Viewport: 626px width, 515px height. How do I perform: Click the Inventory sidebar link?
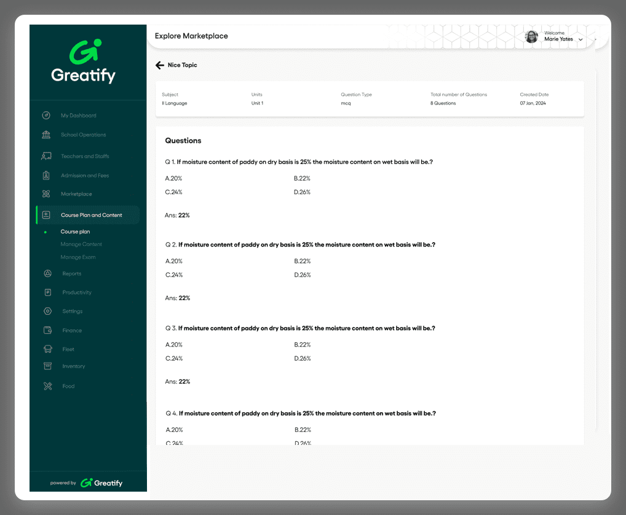tap(73, 366)
